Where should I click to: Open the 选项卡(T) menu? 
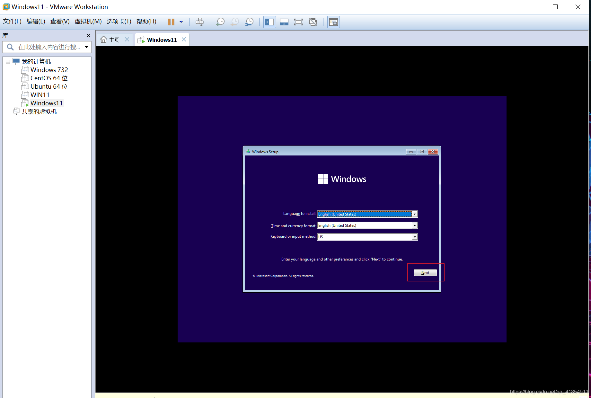tap(119, 22)
